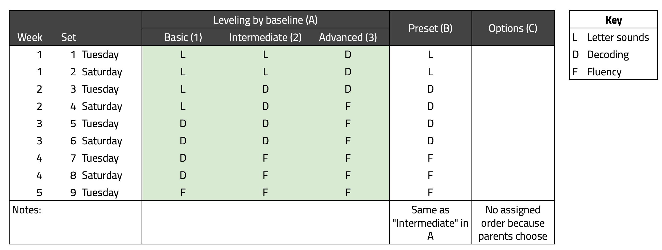Click empty Options cell for set 5 Tuesday
The width and height of the screenshot is (662, 250).
pos(513,123)
